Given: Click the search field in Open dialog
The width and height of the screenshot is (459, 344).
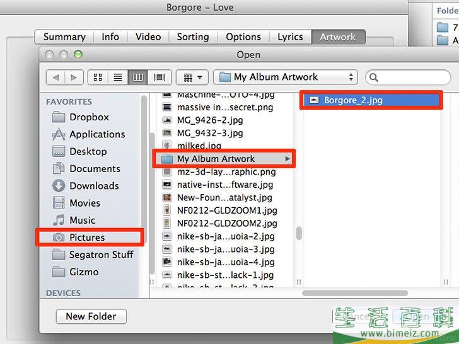Looking at the screenshot, I should [408, 77].
